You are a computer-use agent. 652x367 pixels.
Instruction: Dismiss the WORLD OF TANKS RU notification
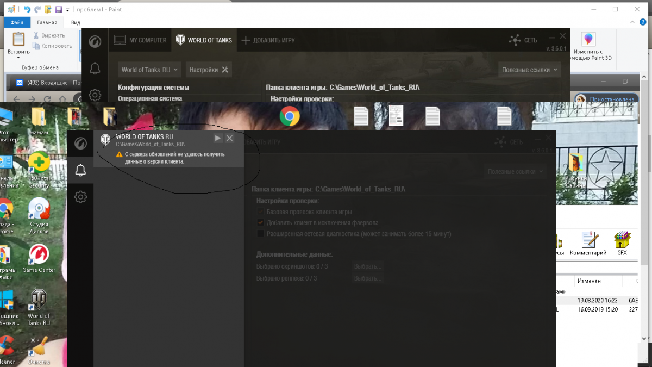(229, 138)
